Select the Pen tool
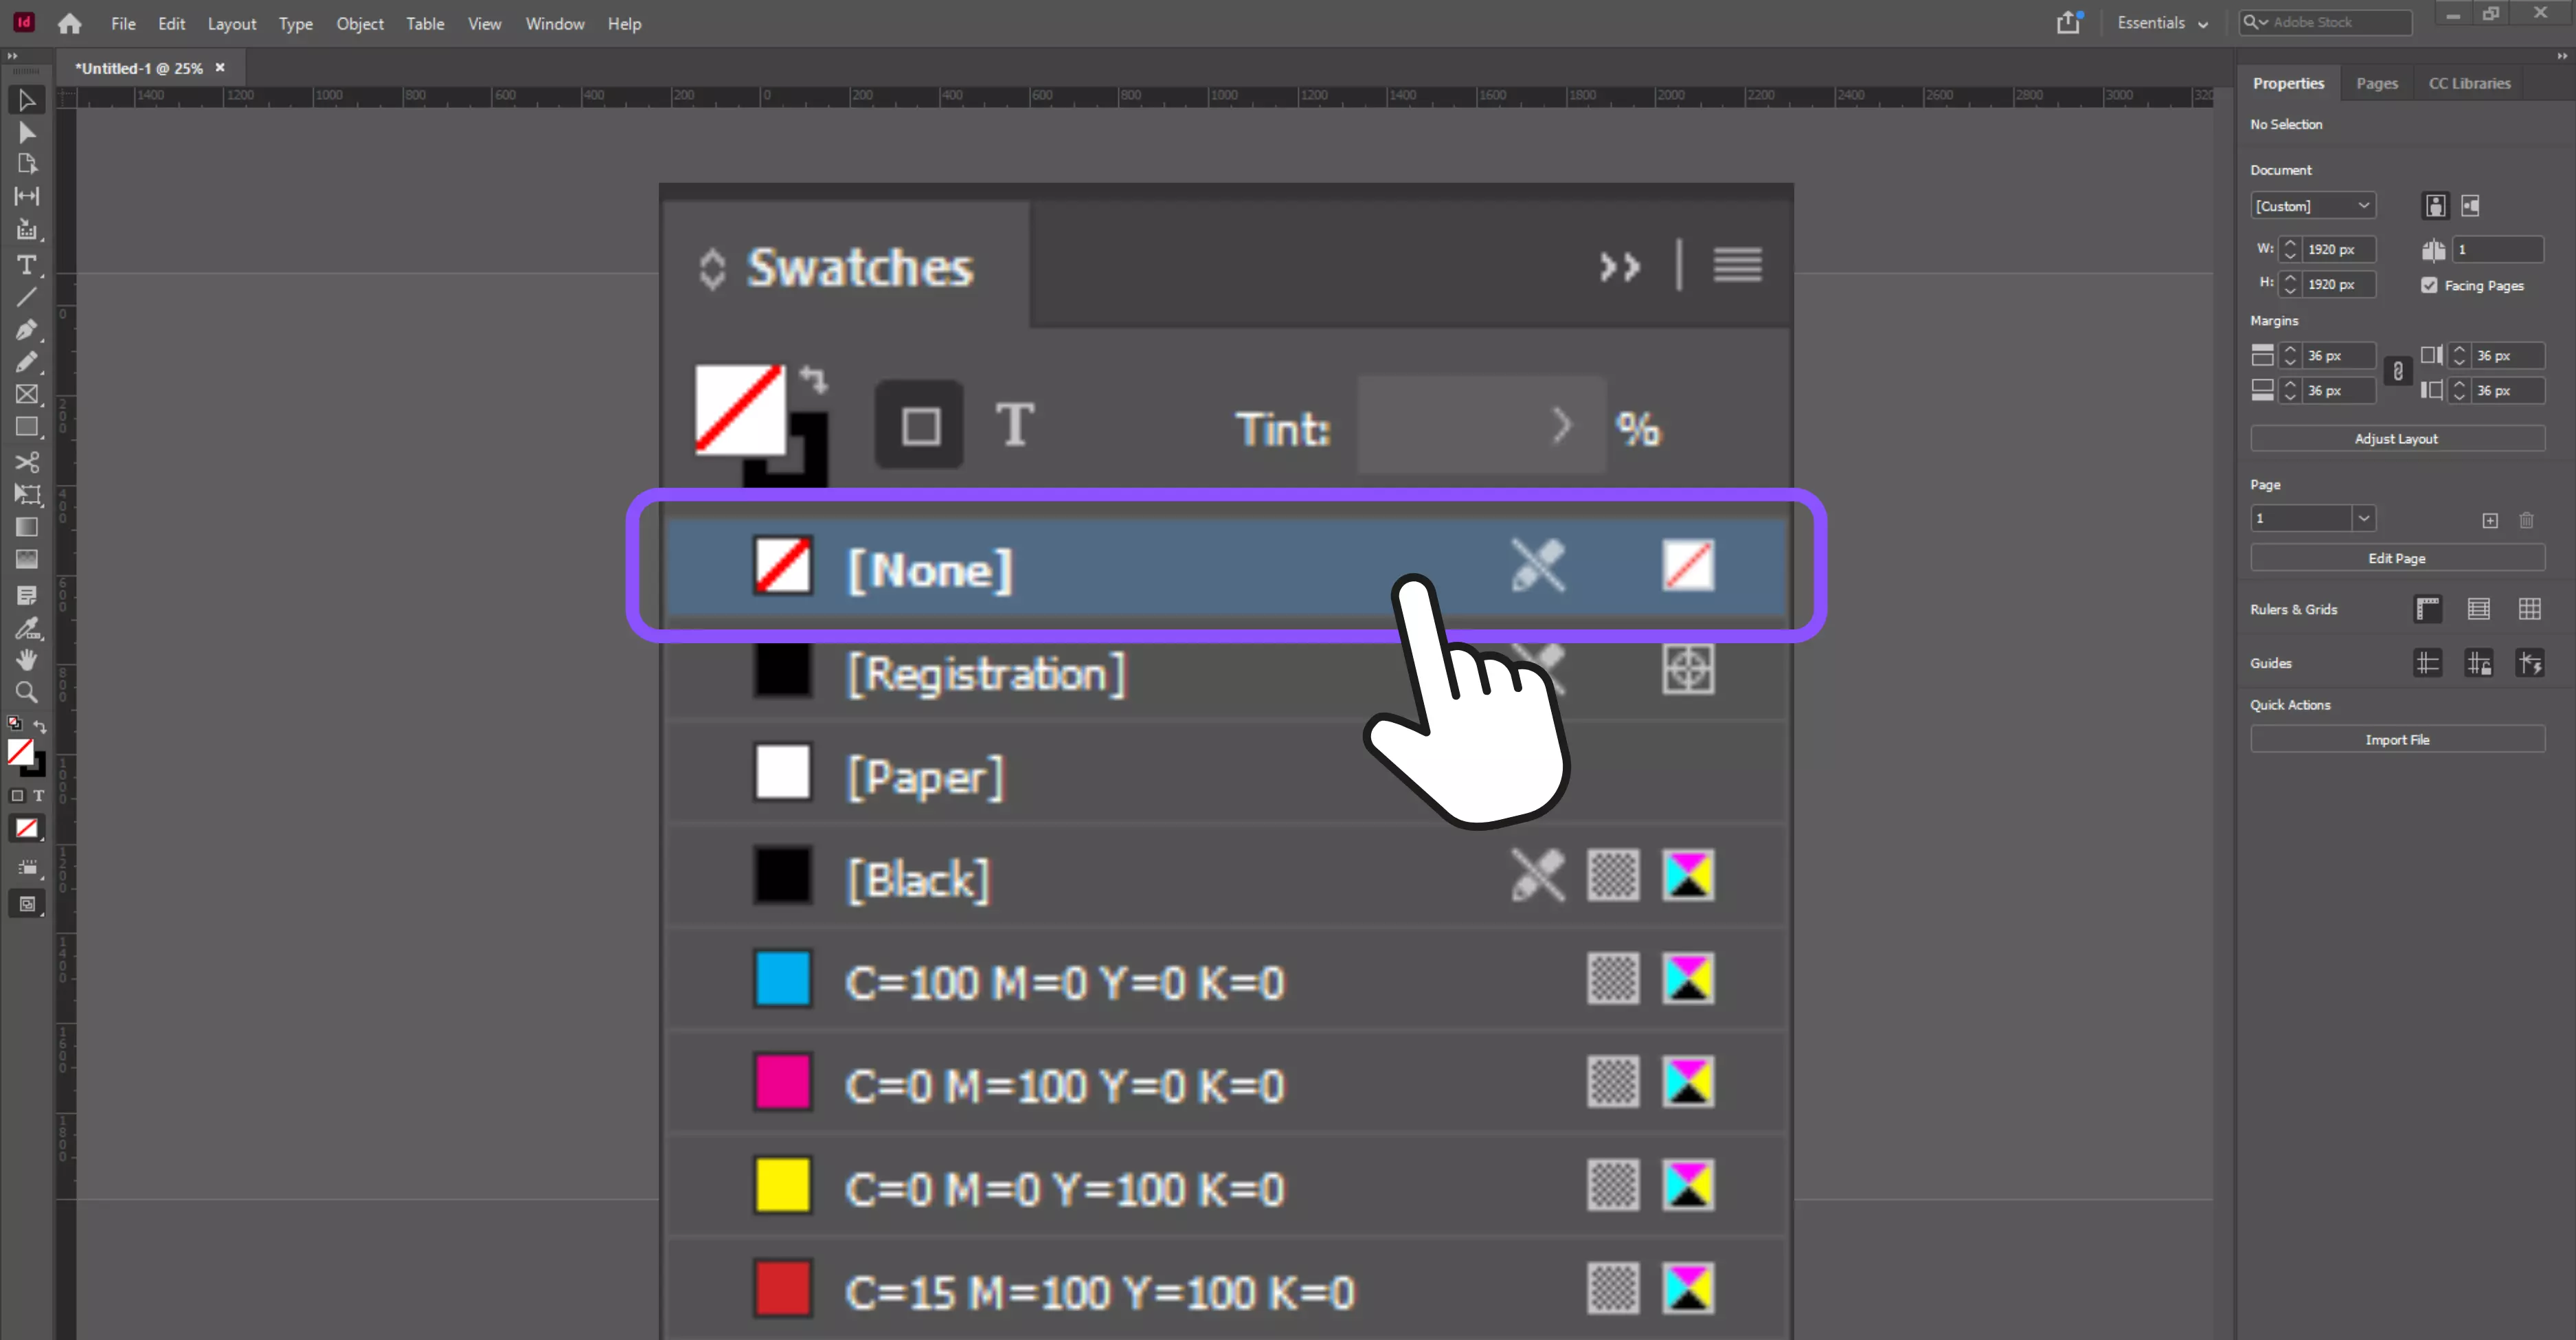The image size is (2576, 1340). coord(27,330)
